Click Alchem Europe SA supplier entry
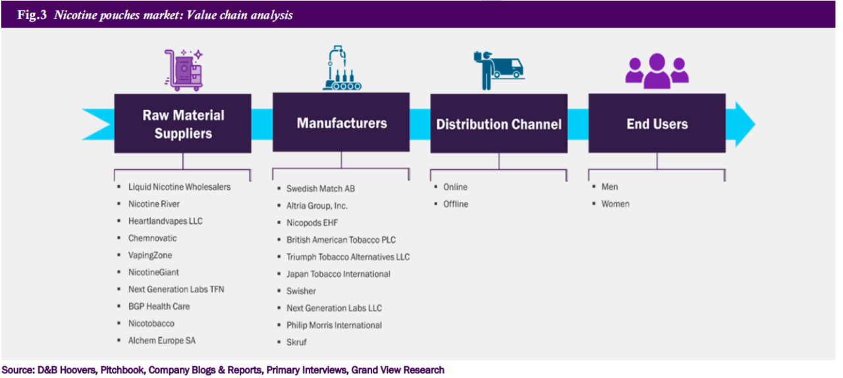Screen dimensions: 843x378 [x=161, y=340]
